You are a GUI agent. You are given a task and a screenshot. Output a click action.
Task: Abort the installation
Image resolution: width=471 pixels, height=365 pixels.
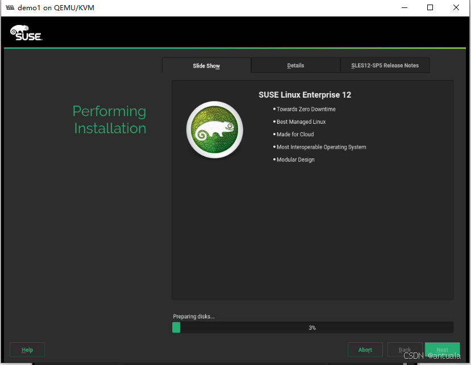[x=365, y=350]
